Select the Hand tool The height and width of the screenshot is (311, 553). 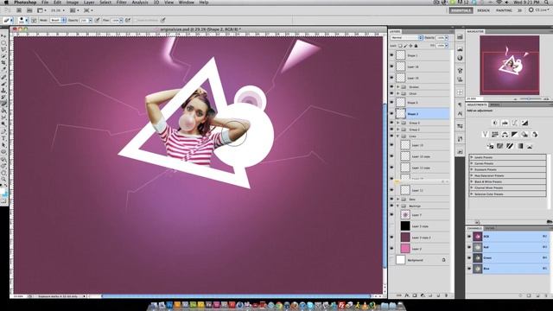coord(3,173)
